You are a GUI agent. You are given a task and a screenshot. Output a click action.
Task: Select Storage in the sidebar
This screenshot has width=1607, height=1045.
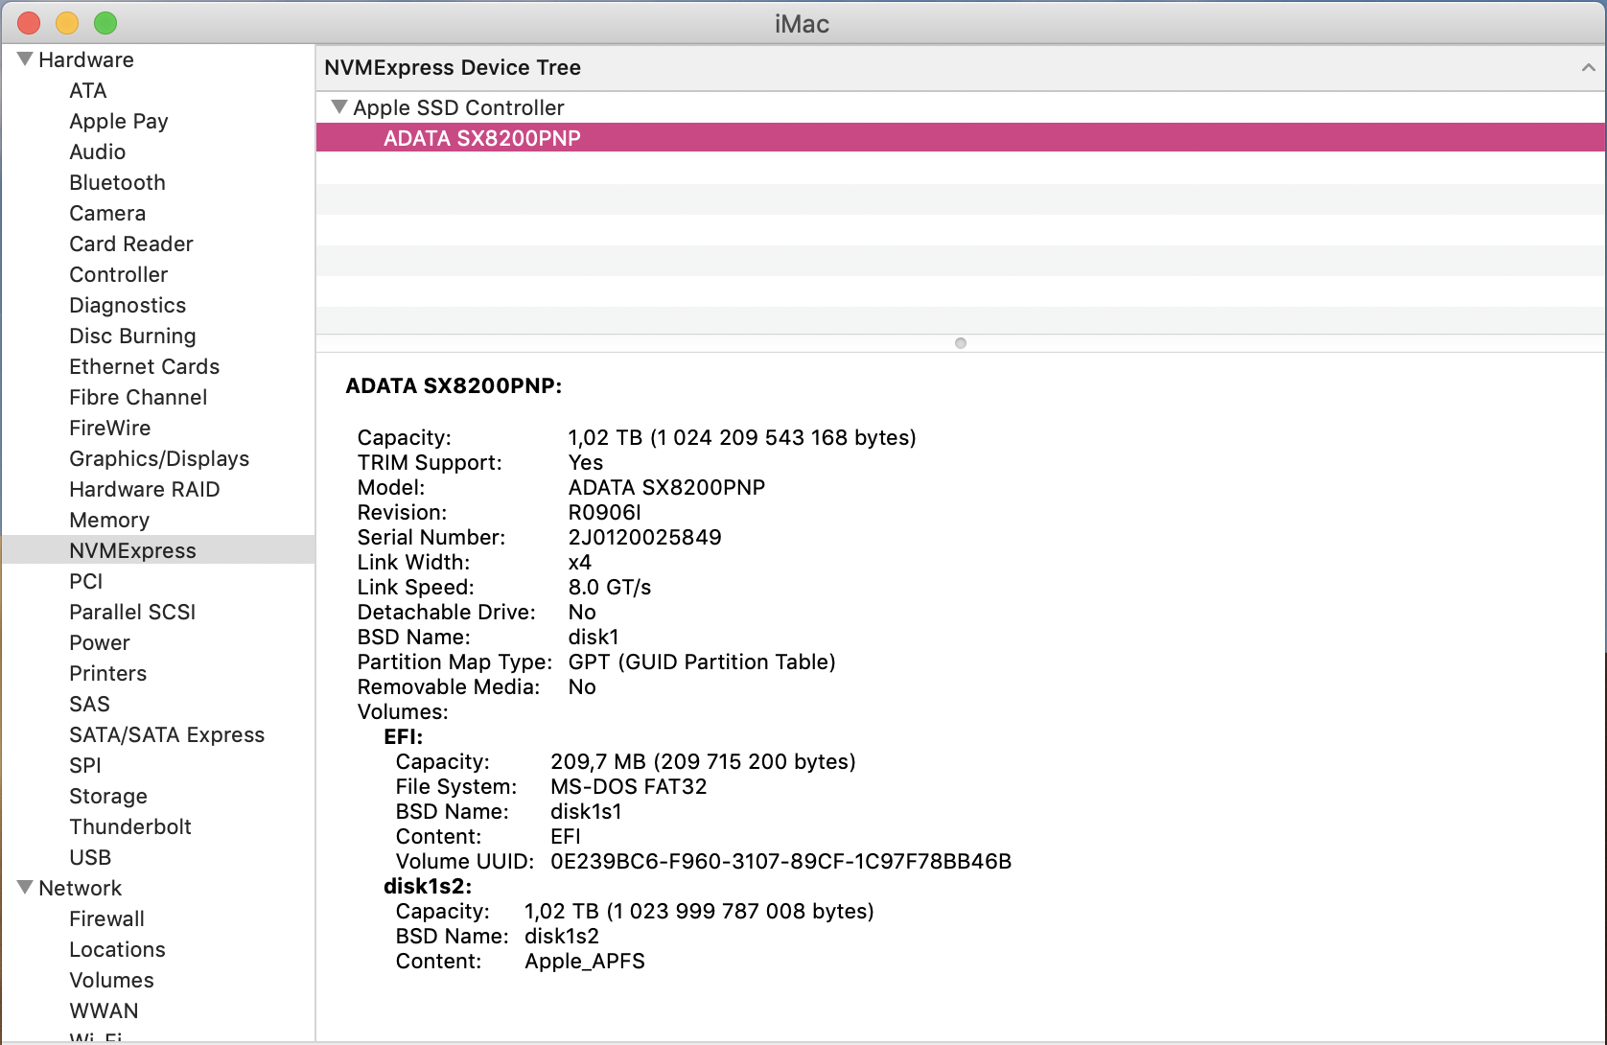coord(108,796)
